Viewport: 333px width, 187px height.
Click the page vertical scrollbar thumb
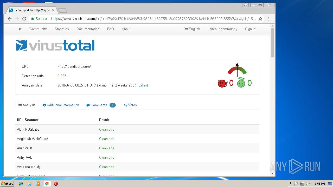(x=272, y=42)
